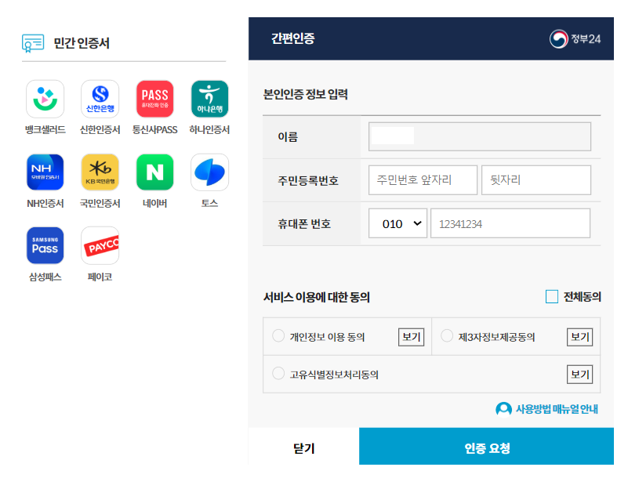Select the 개인정보 이용 동의 radio button
This screenshot has width=628, height=478.
(278, 335)
